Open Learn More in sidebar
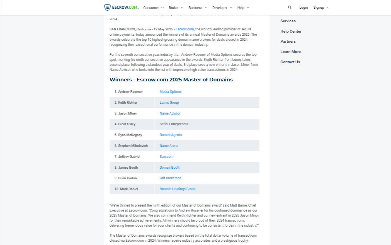391x245 pixels. (290, 52)
